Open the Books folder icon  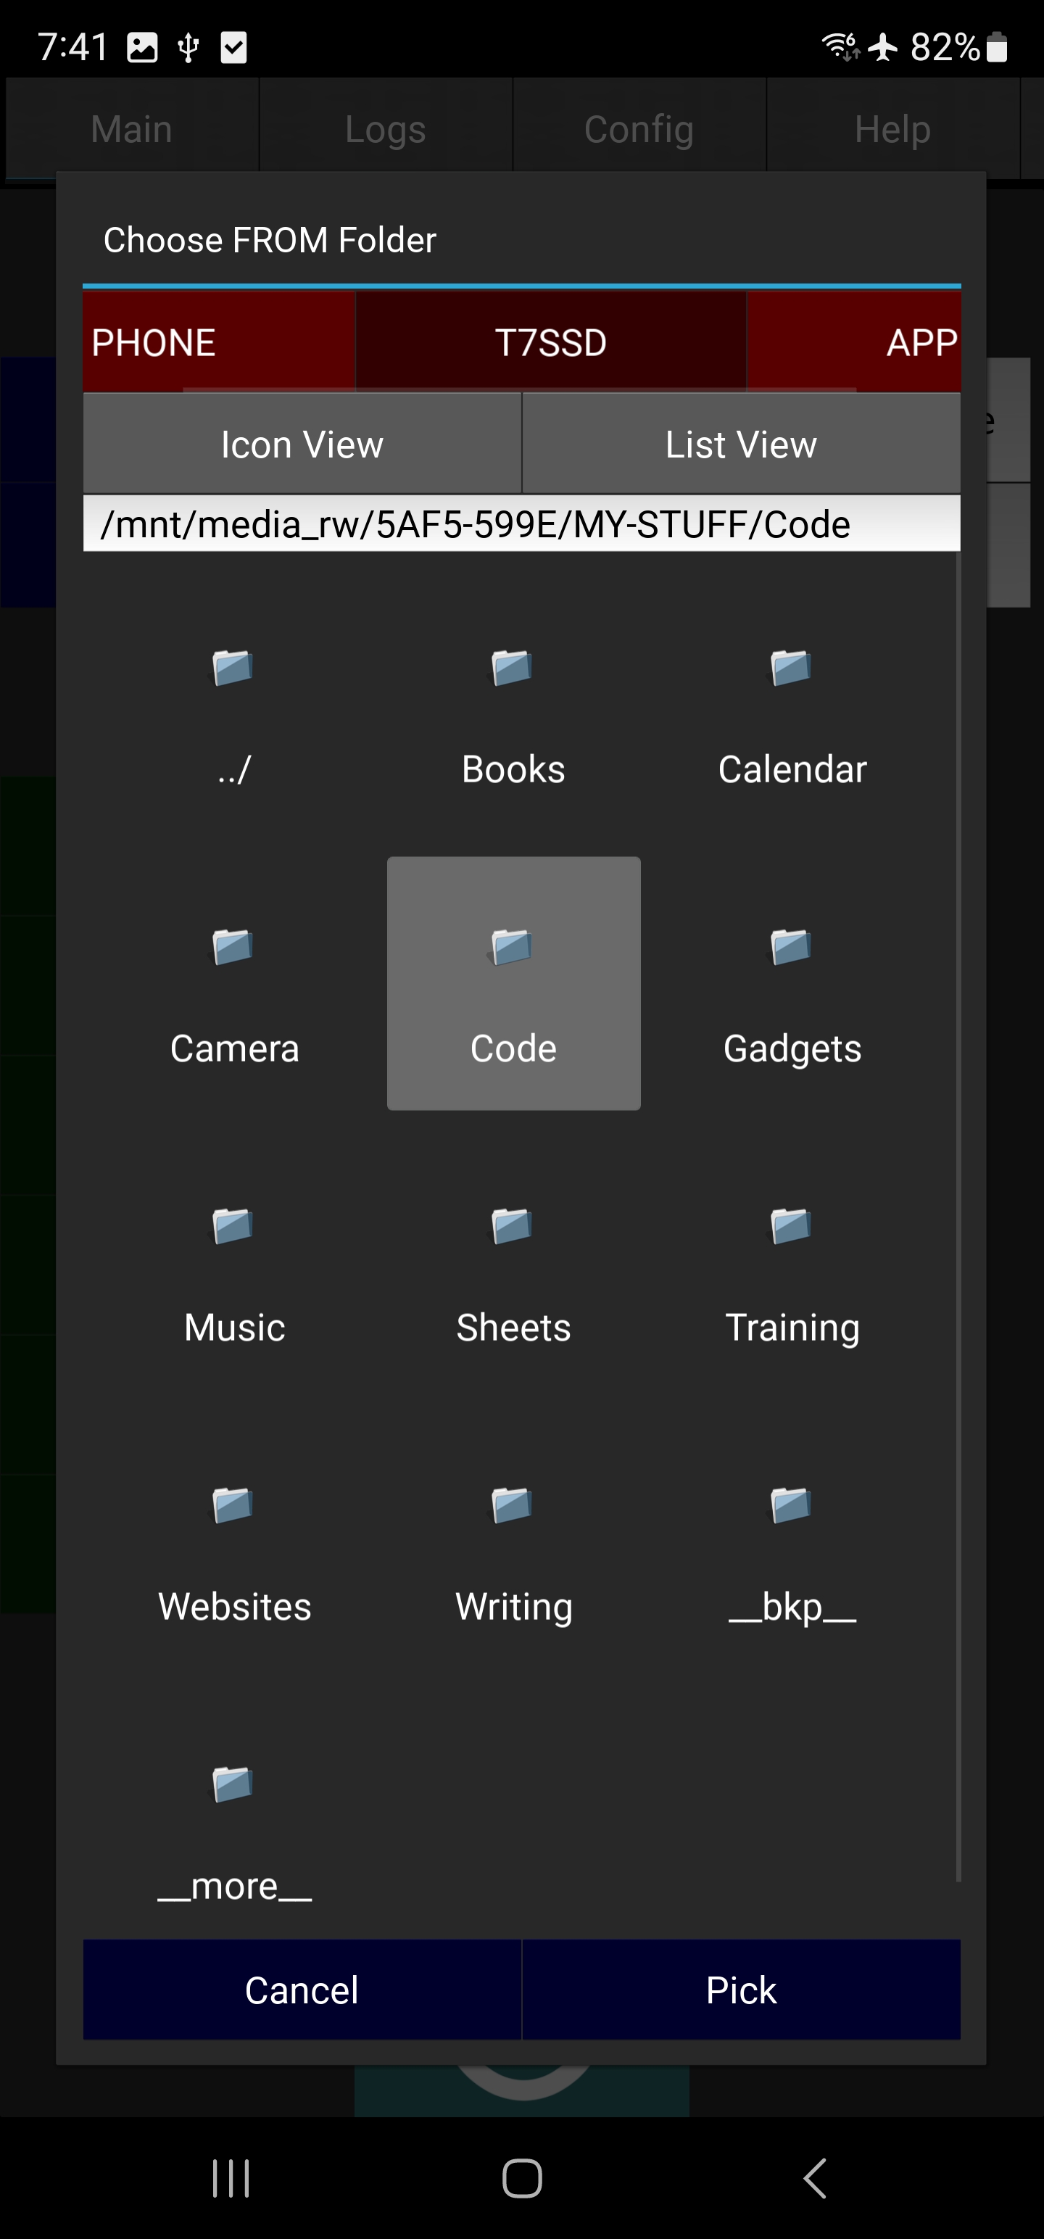click(x=513, y=669)
